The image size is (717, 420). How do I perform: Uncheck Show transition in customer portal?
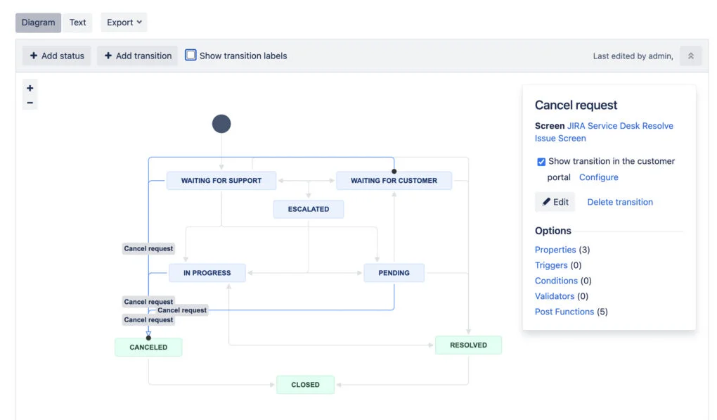coord(541,162)
